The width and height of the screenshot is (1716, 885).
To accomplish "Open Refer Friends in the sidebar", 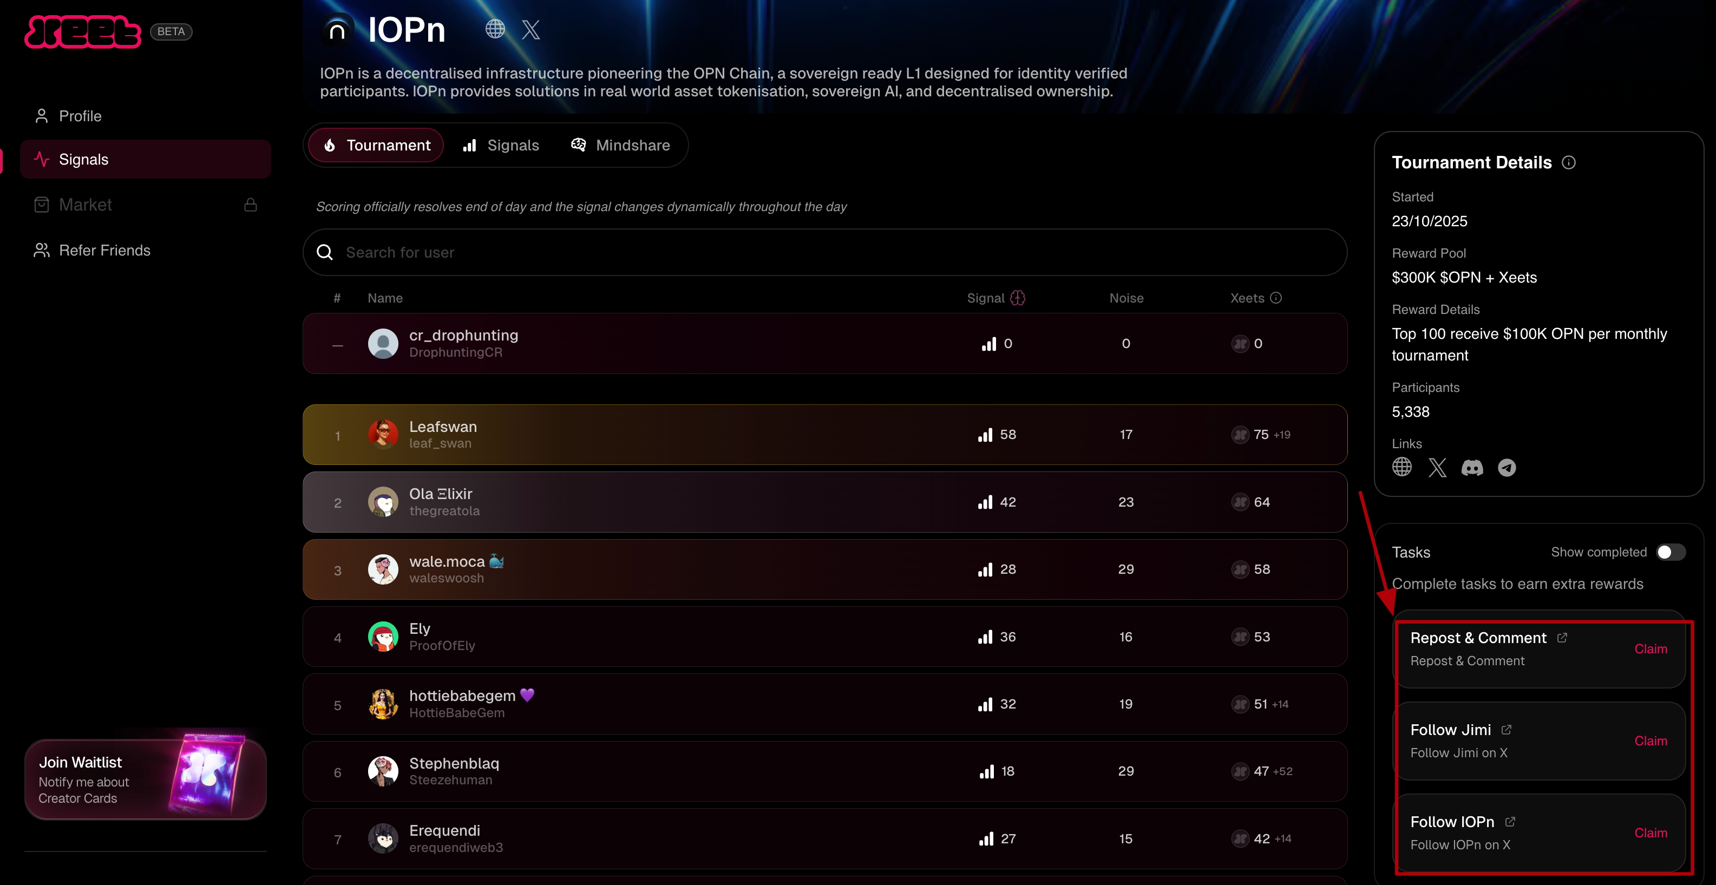I will pyautogui.click(x=104, y=251).
